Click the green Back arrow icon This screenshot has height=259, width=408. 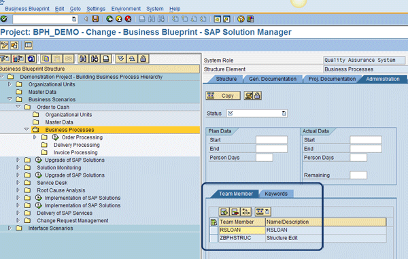tap(109, 19)
